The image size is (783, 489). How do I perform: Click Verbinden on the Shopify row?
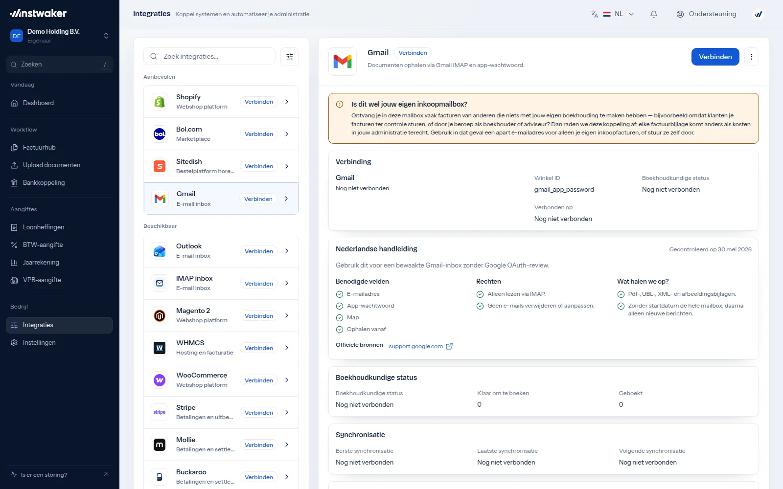click(x=259, y=102)
